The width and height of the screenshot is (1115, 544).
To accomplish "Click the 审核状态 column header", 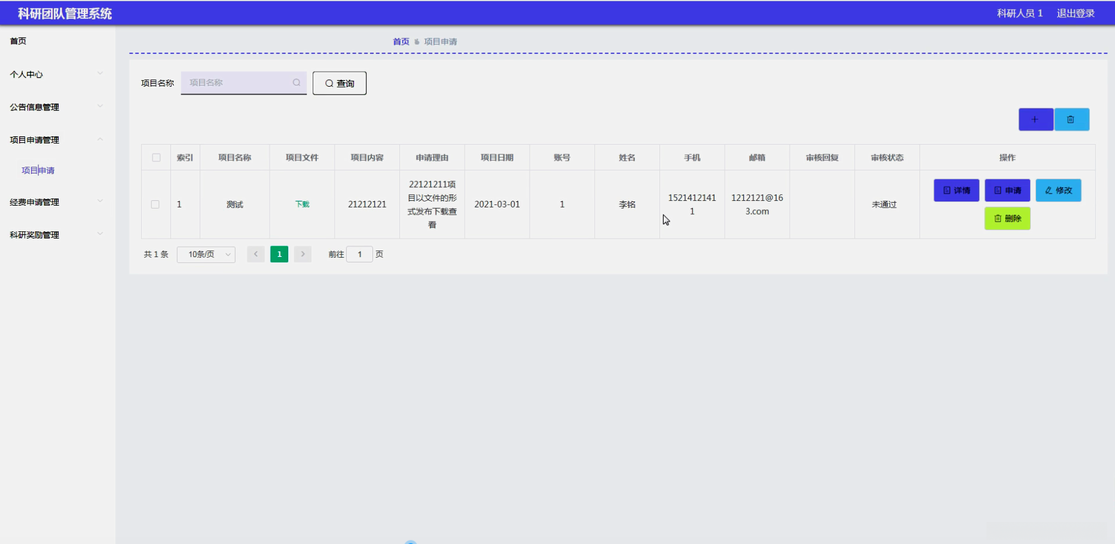I will pos(887,158).
